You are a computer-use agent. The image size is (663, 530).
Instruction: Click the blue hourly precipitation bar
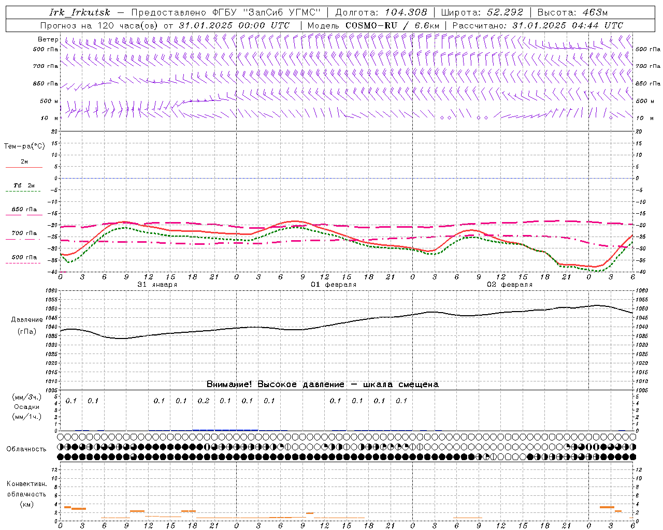[x=225, y=430]
